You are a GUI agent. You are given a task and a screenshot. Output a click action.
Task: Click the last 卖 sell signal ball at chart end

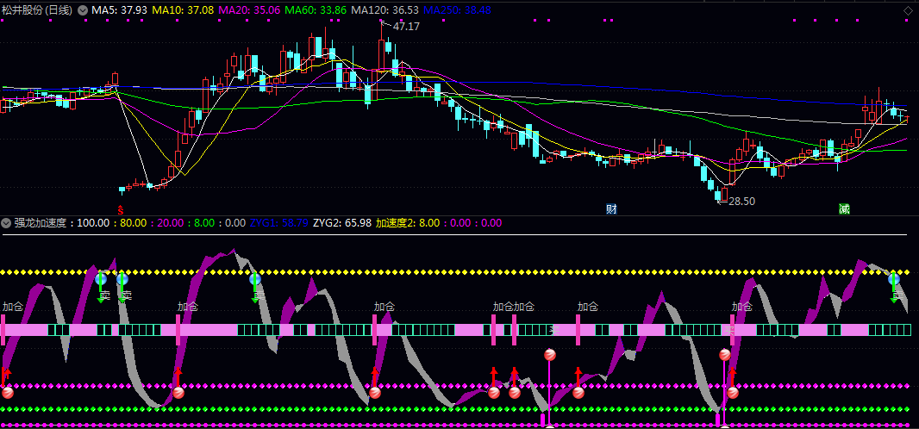click(x=894, y=278)
